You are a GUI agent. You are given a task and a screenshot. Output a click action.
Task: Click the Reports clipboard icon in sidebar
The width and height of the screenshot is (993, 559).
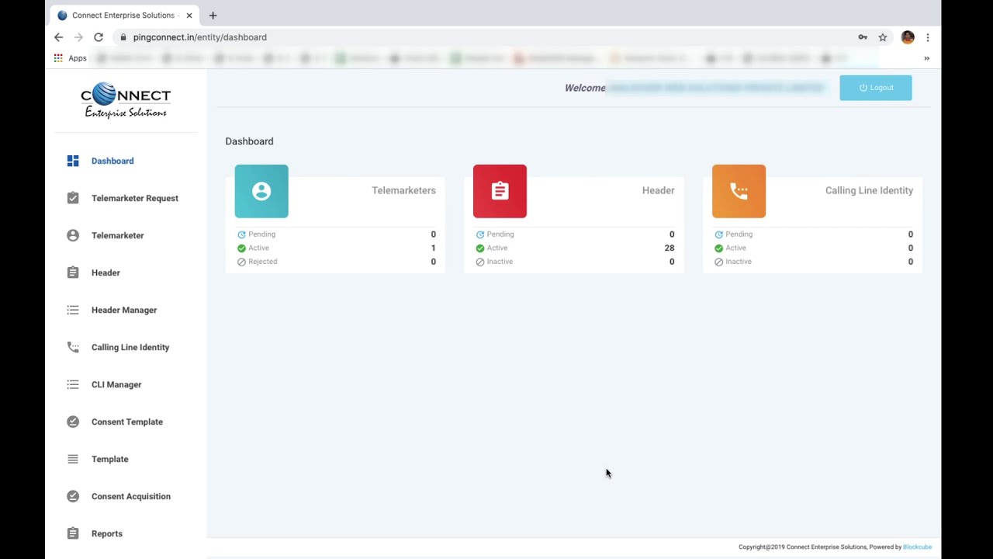(x=73, y=533)
